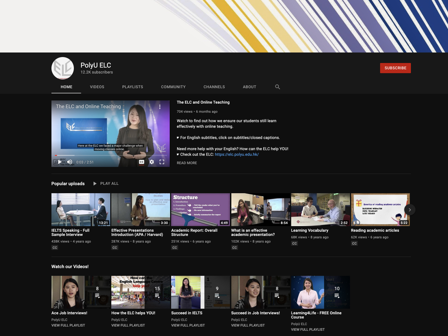Click the 8:54 duration badge on presentation video
The height and width of the screenshot is (336, 448).
(284, 223)
